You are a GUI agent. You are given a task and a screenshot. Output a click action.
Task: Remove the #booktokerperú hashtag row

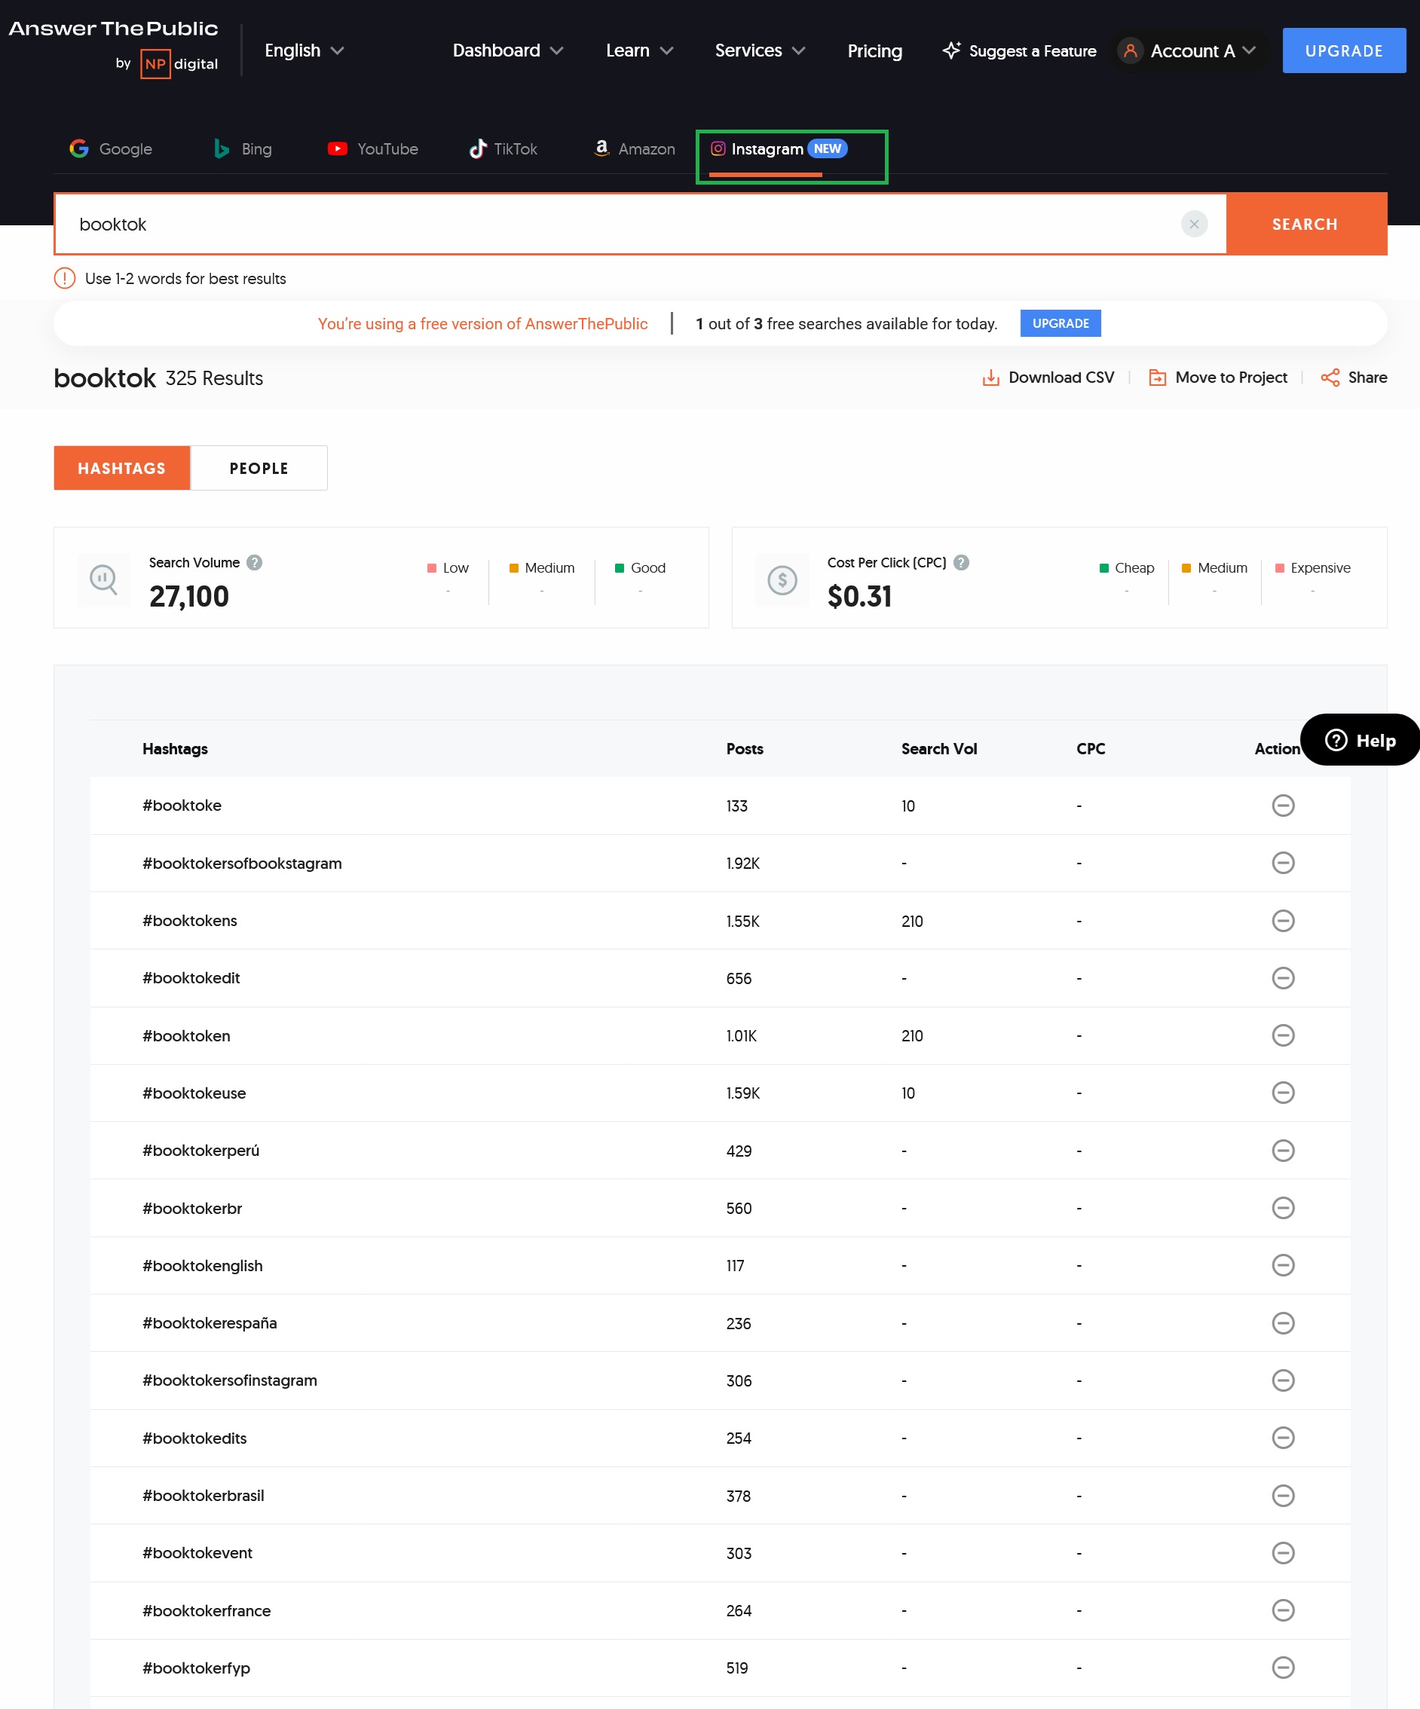1282,1150
